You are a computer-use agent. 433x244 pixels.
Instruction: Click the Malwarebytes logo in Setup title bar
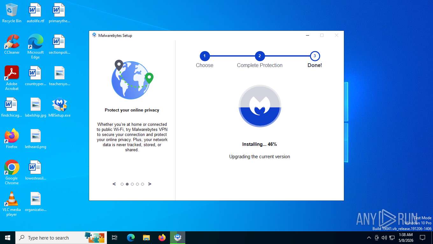pyautogui.click(x=94, y=35)
